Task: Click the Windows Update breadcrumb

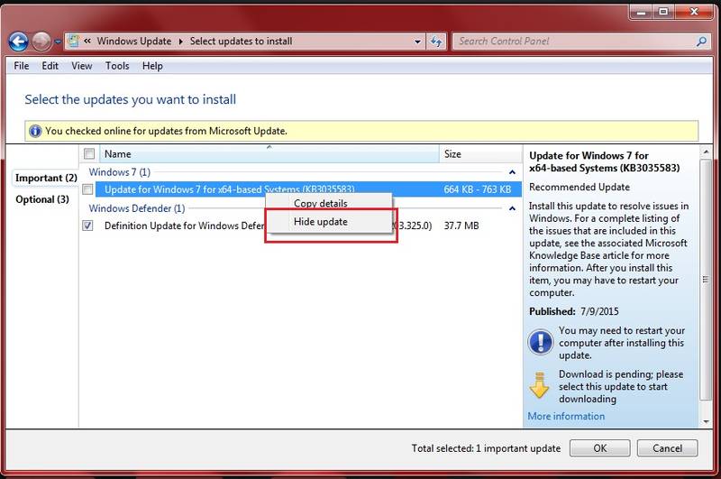Action: click(133, 41)
